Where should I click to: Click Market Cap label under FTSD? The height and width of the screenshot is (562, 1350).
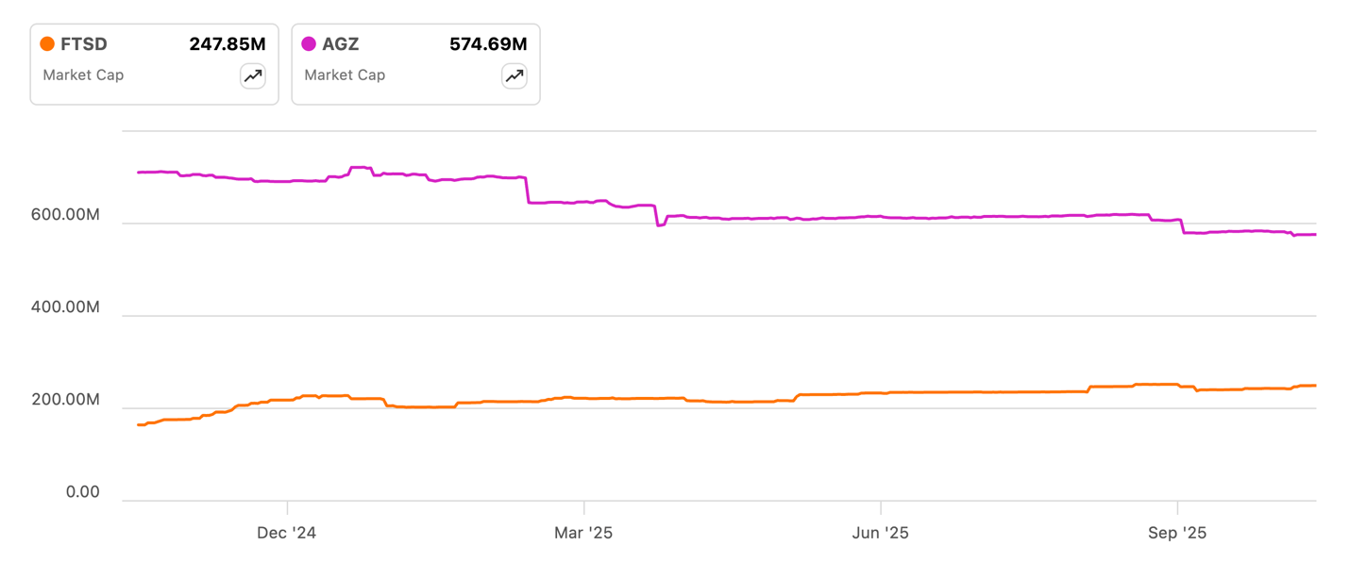pyautogui.click(x=83, y=74)
